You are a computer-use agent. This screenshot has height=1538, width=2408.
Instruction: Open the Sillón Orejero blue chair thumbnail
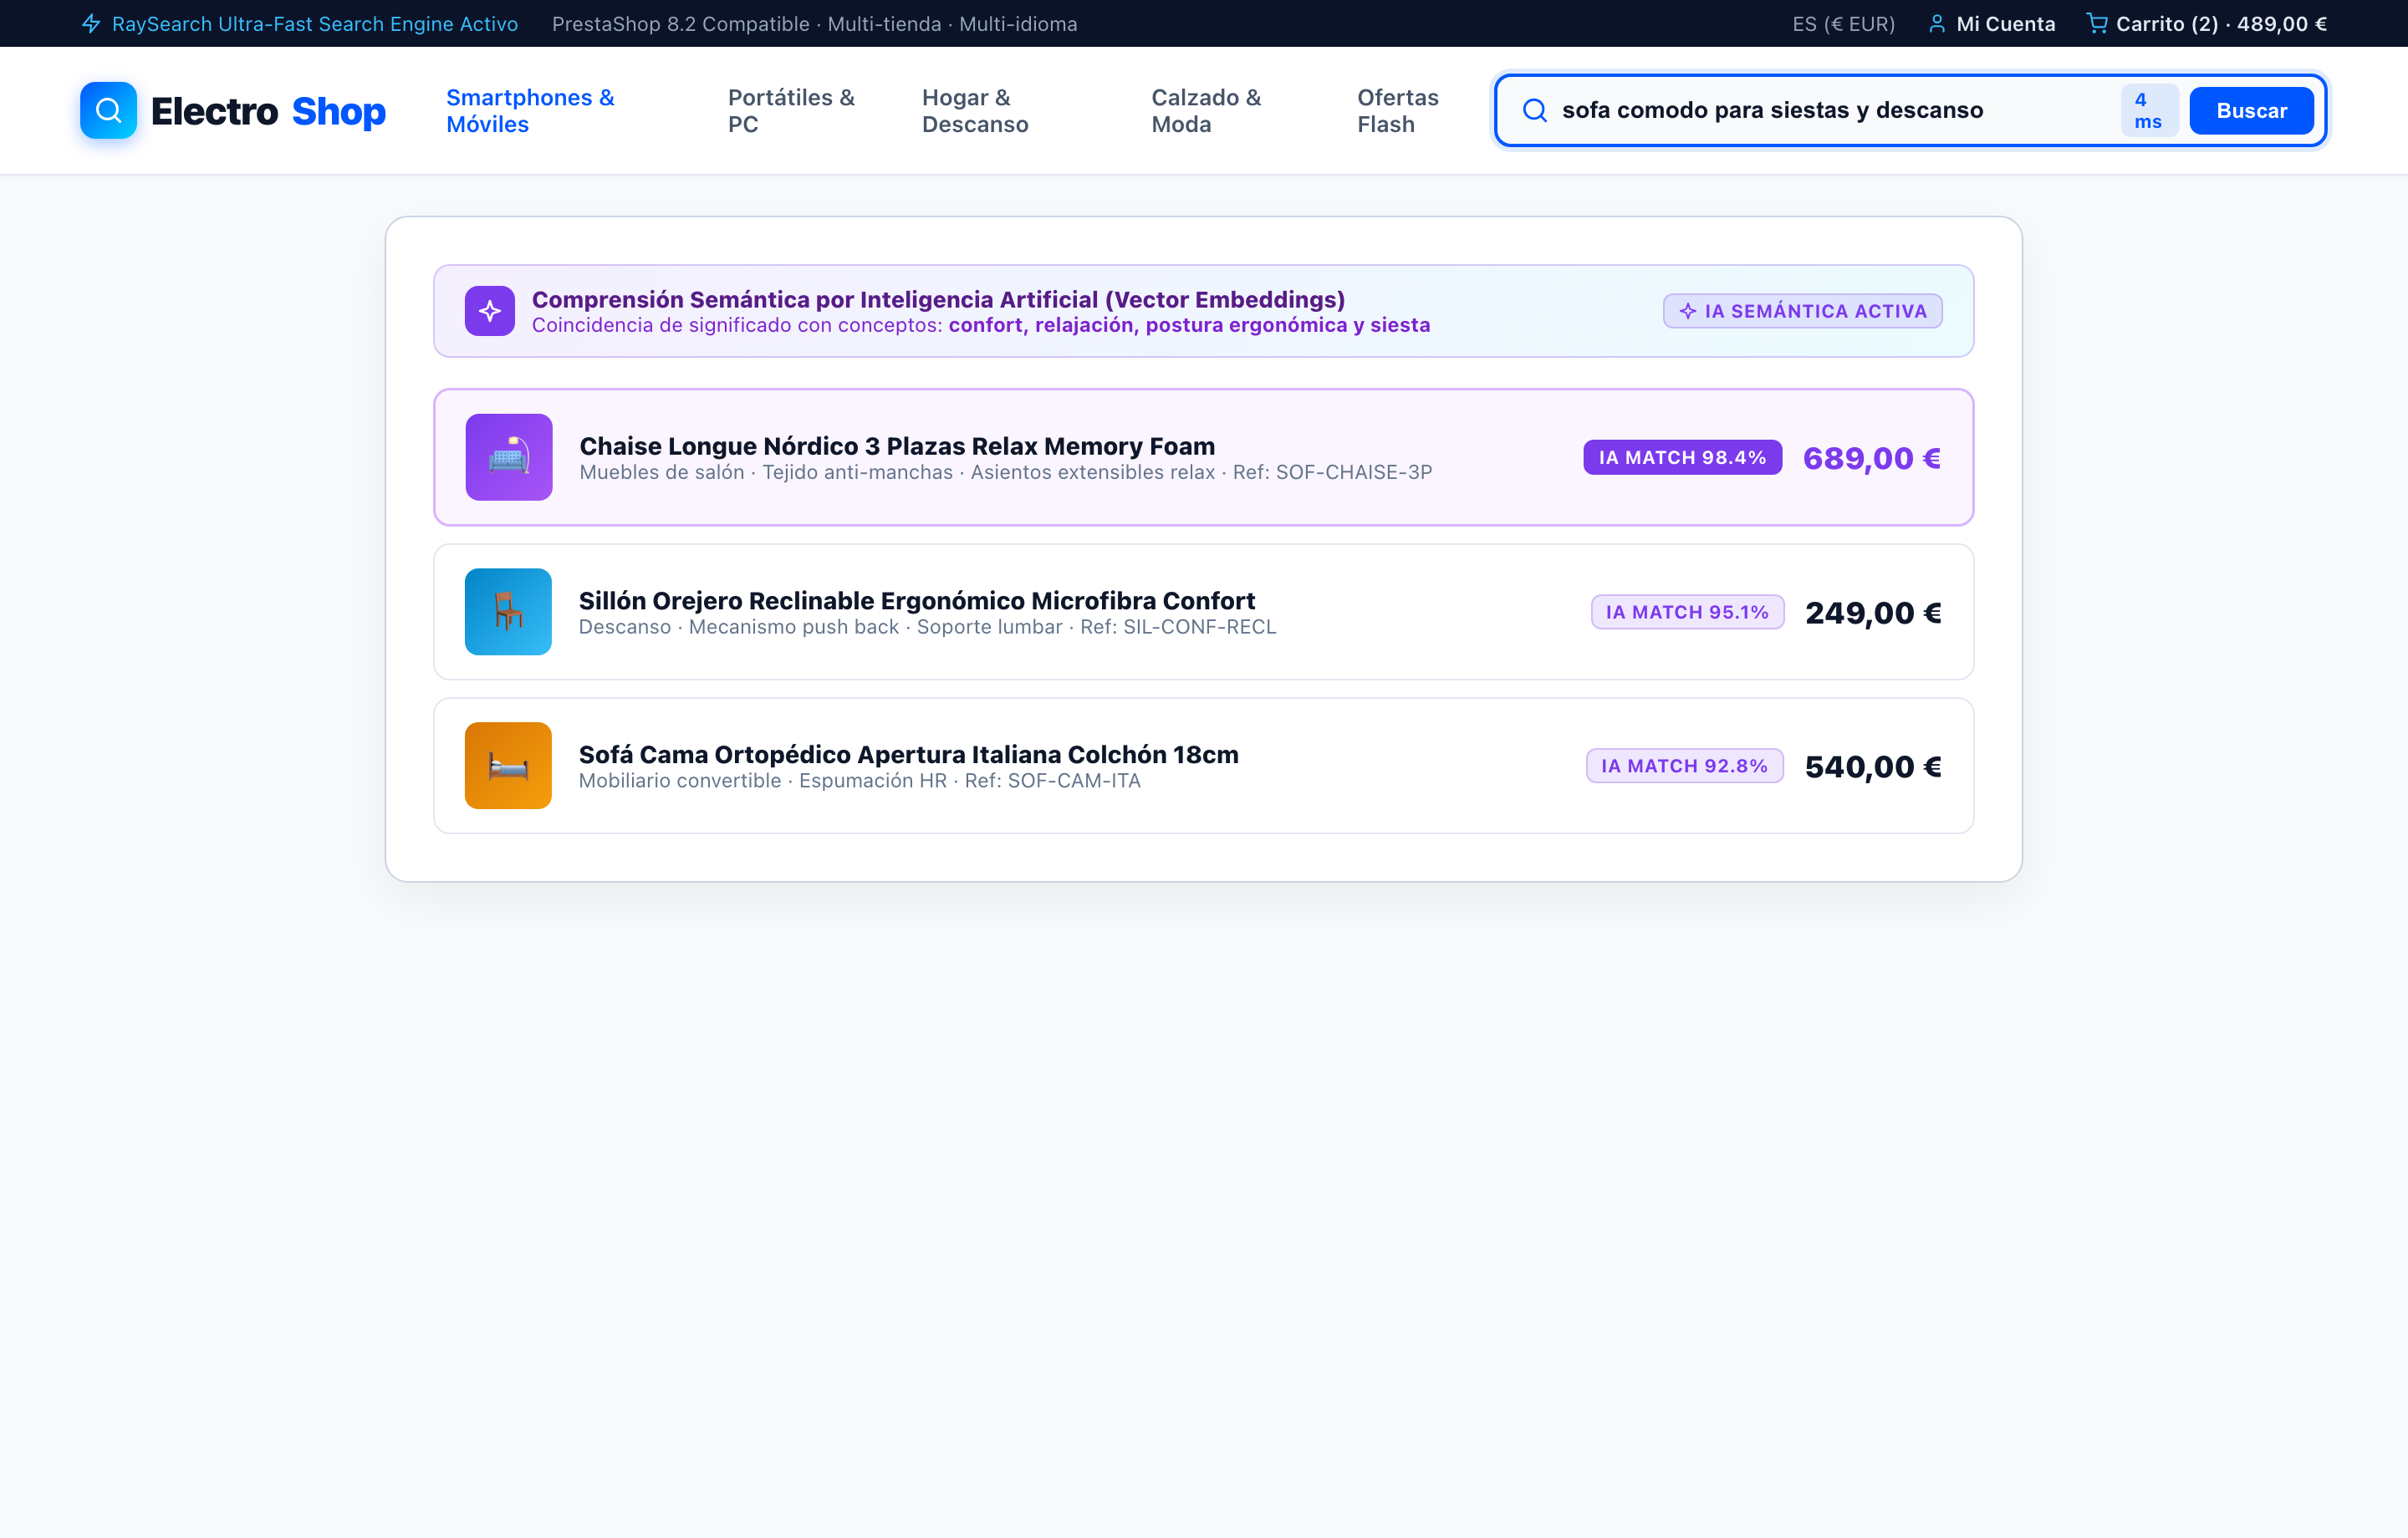pyautogui.click(x=508, y=612)
